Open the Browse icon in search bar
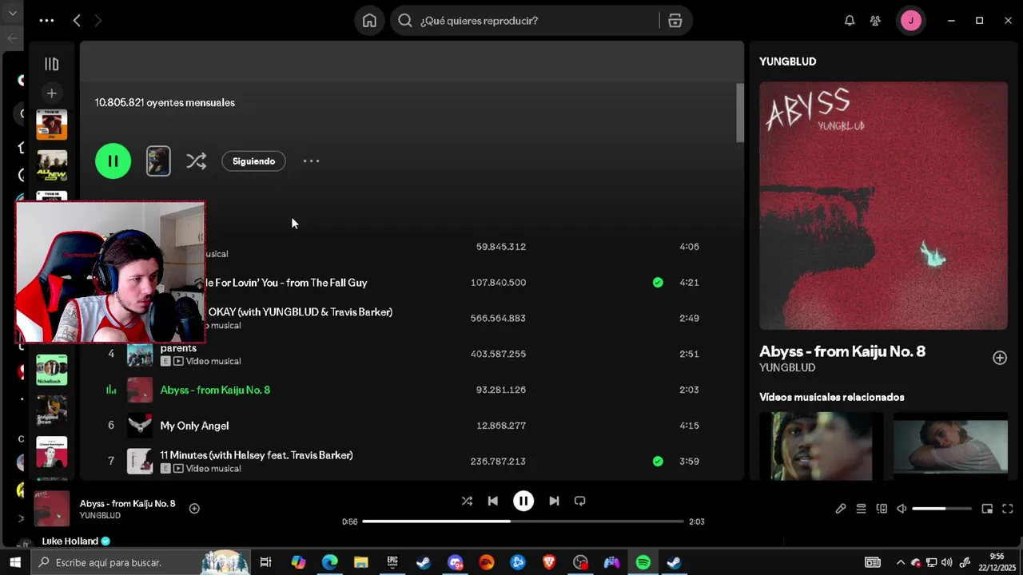The image size is (1023, 575). click(x=675, y=21)
